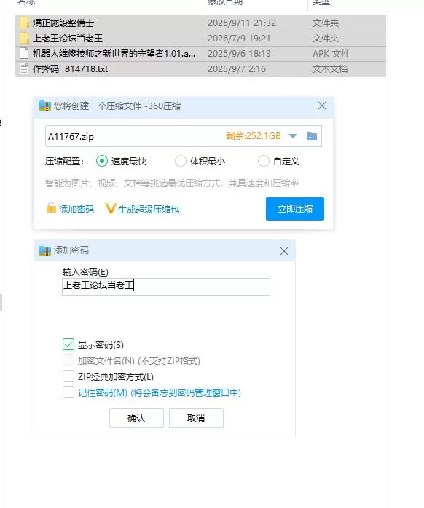
Task: Click the date 2026/7/9 19:21
Action: coord(239,39)
